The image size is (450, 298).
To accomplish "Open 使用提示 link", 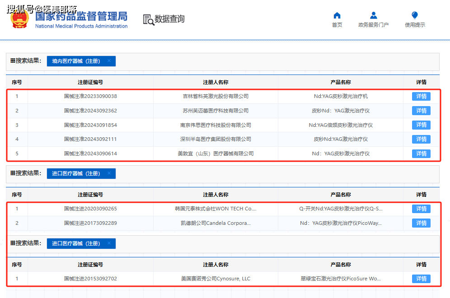I will tap(415, 25).
